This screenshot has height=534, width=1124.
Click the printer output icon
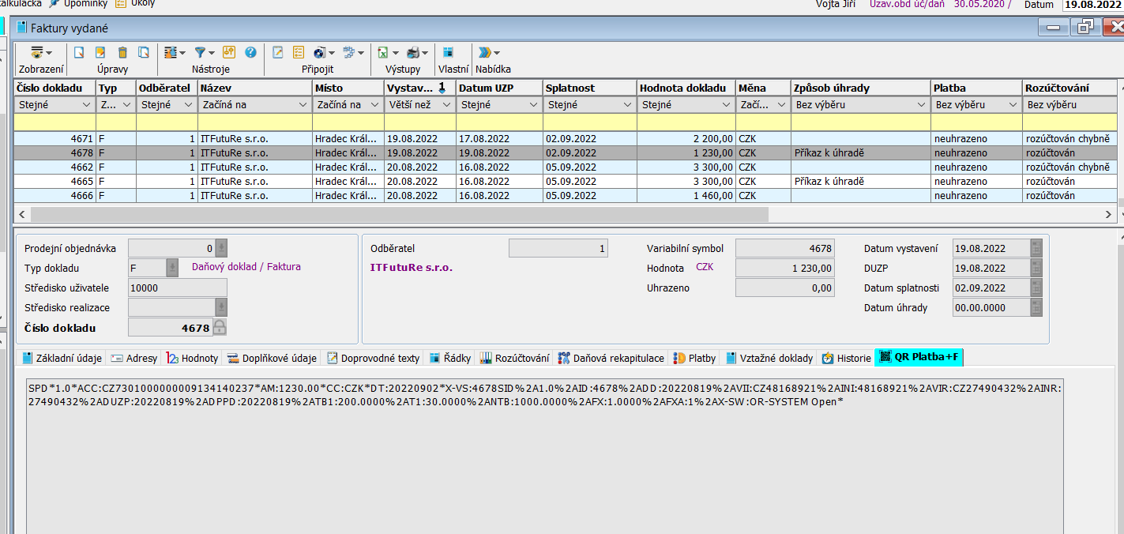(415, 53)
